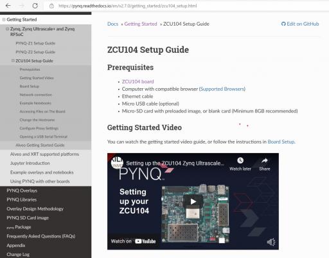
Task: Open Jupyter Introduction in sidebar
Action: (30, 163)
